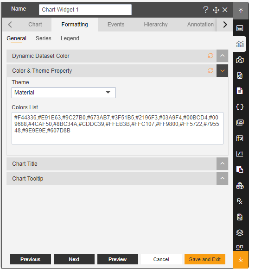Switch to the Events tab
This screenshot has width=255, height=269.
click(x=116, y=25)
